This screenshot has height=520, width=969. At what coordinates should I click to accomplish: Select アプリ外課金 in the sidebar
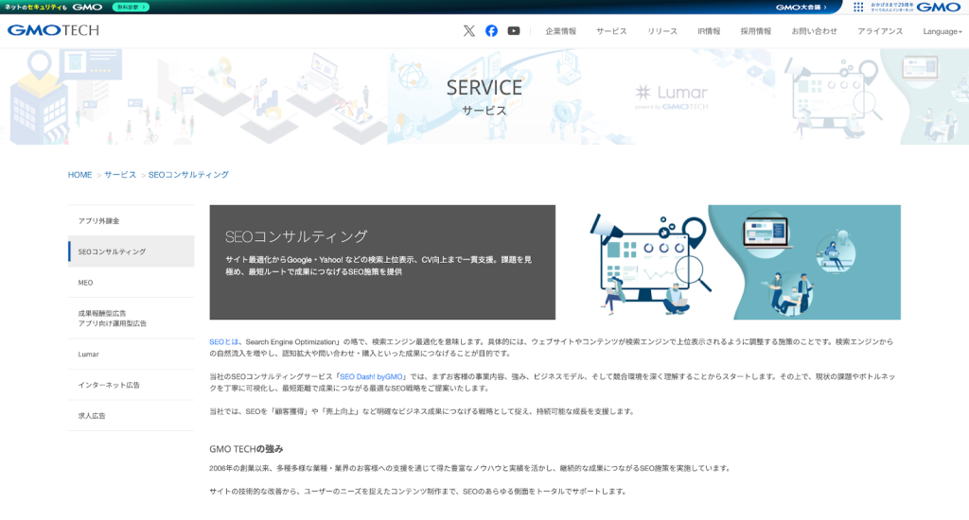(x=99, y=221)
